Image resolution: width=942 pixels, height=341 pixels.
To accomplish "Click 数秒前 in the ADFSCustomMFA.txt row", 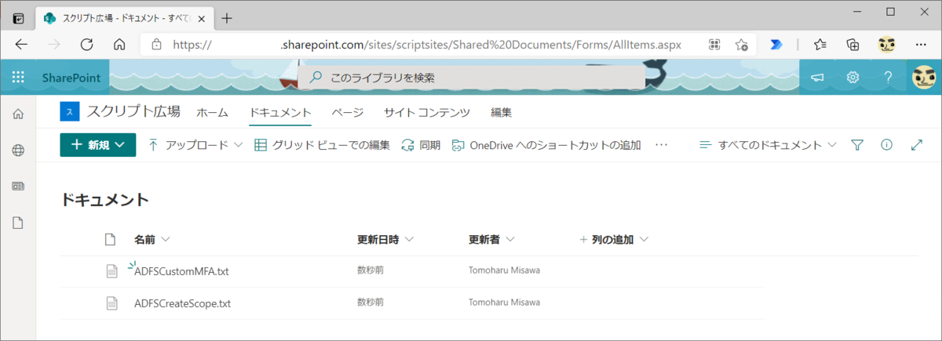I will [x=371, y=270].
